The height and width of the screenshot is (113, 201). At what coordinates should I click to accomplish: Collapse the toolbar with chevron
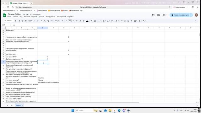coord(195,21)
